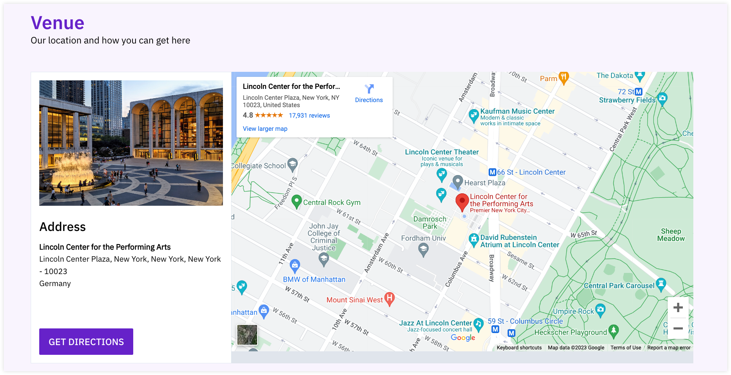Click the BMW of Manhattan shopping pin
This screenshot has width=731, height=375.
(x=295, y=266)
